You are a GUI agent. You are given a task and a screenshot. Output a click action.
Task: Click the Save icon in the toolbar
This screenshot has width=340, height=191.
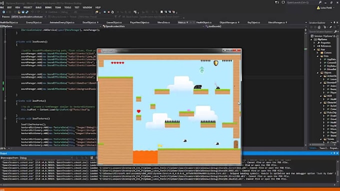23,12
